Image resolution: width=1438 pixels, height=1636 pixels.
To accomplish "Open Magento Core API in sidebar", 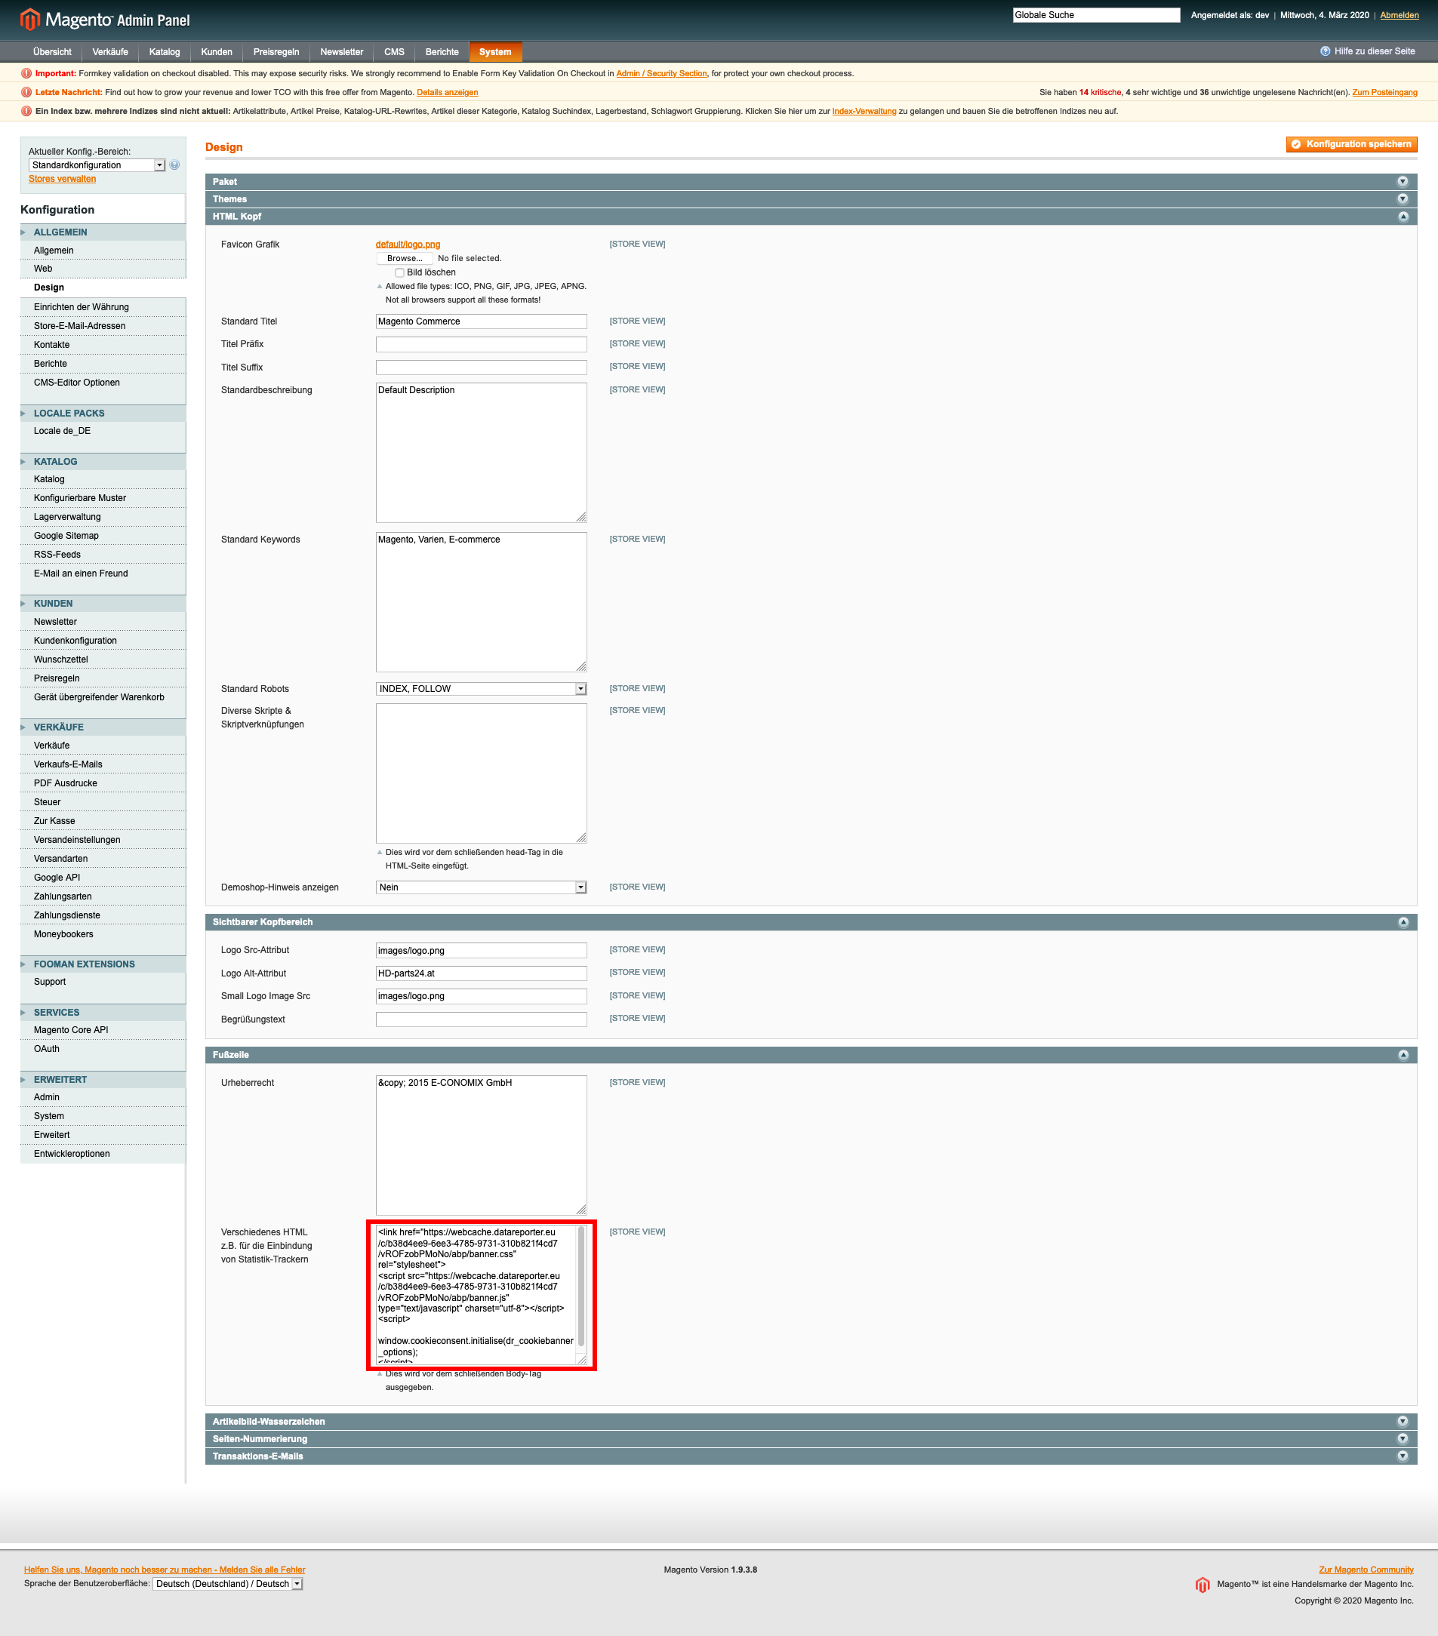I will [x=71, y=1029].
